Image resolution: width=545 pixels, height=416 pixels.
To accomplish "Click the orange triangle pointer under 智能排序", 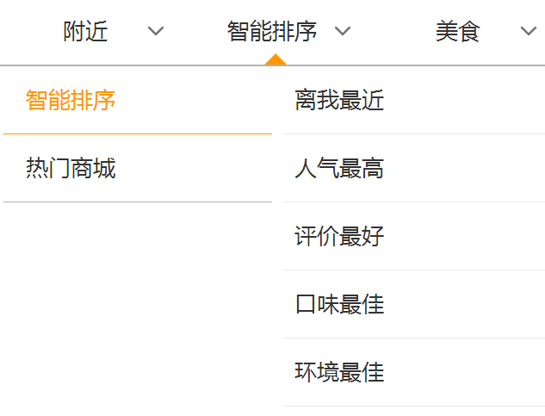I will 276,59.
